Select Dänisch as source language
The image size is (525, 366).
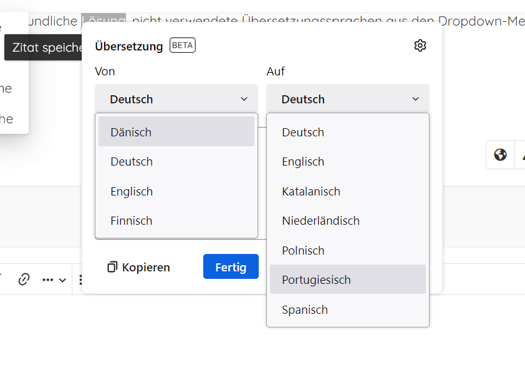(176, 132)
